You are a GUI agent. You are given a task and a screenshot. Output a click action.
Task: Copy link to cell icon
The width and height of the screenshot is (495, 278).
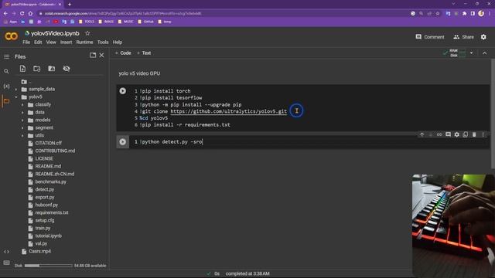pos(439,134)
